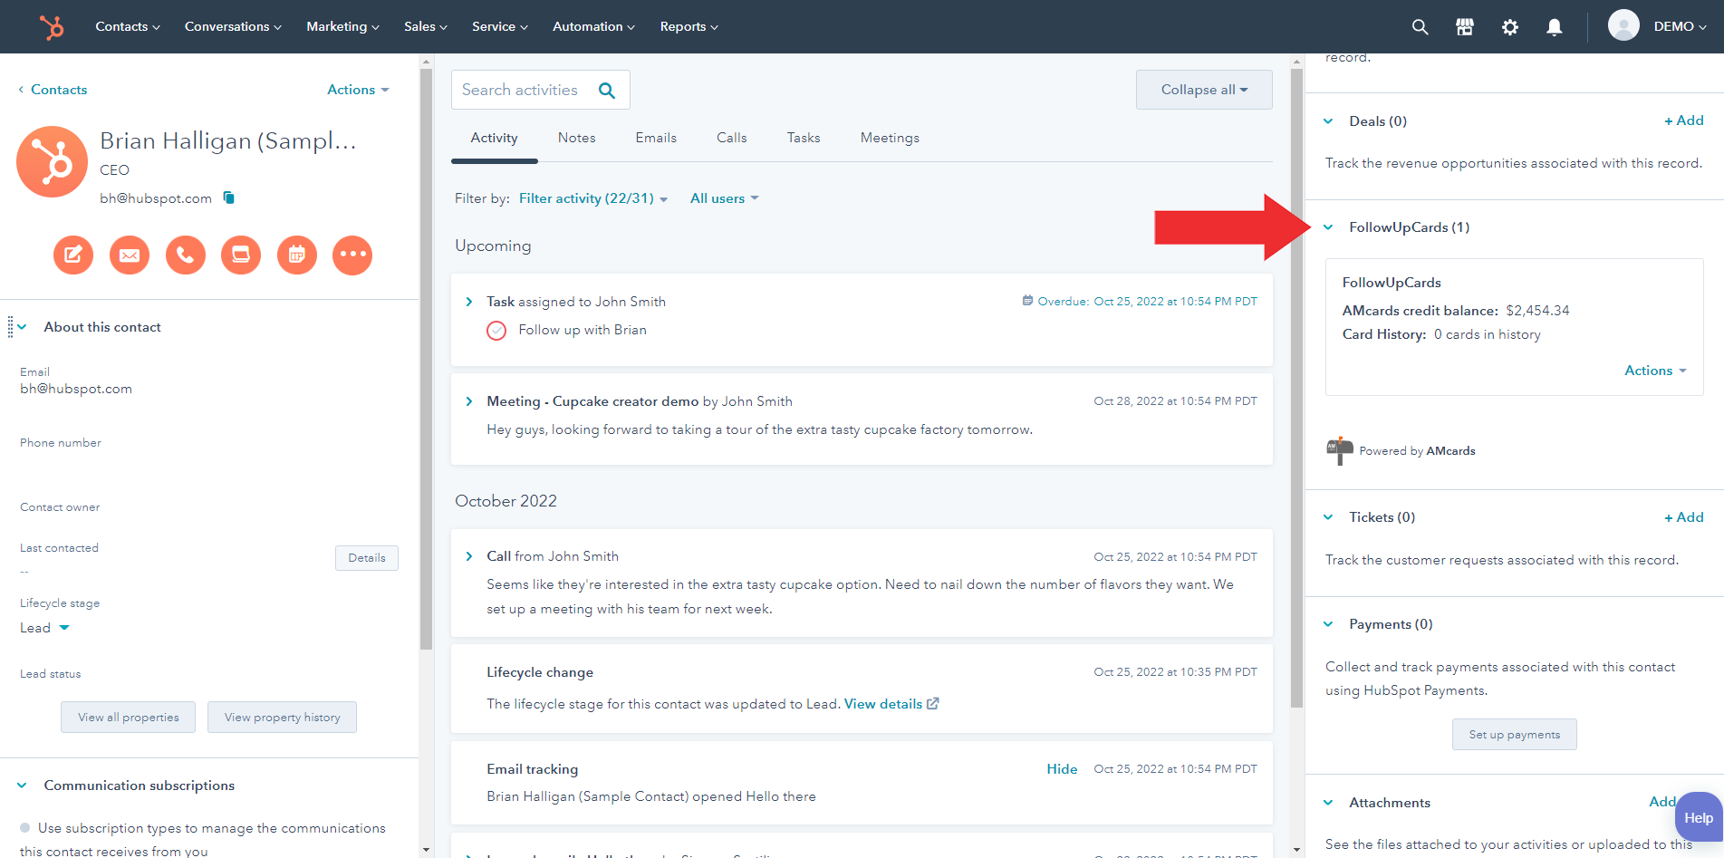The image size is (1724, 858).
Task: Click the log activity orange icon
Action: [x=241, y=255]
